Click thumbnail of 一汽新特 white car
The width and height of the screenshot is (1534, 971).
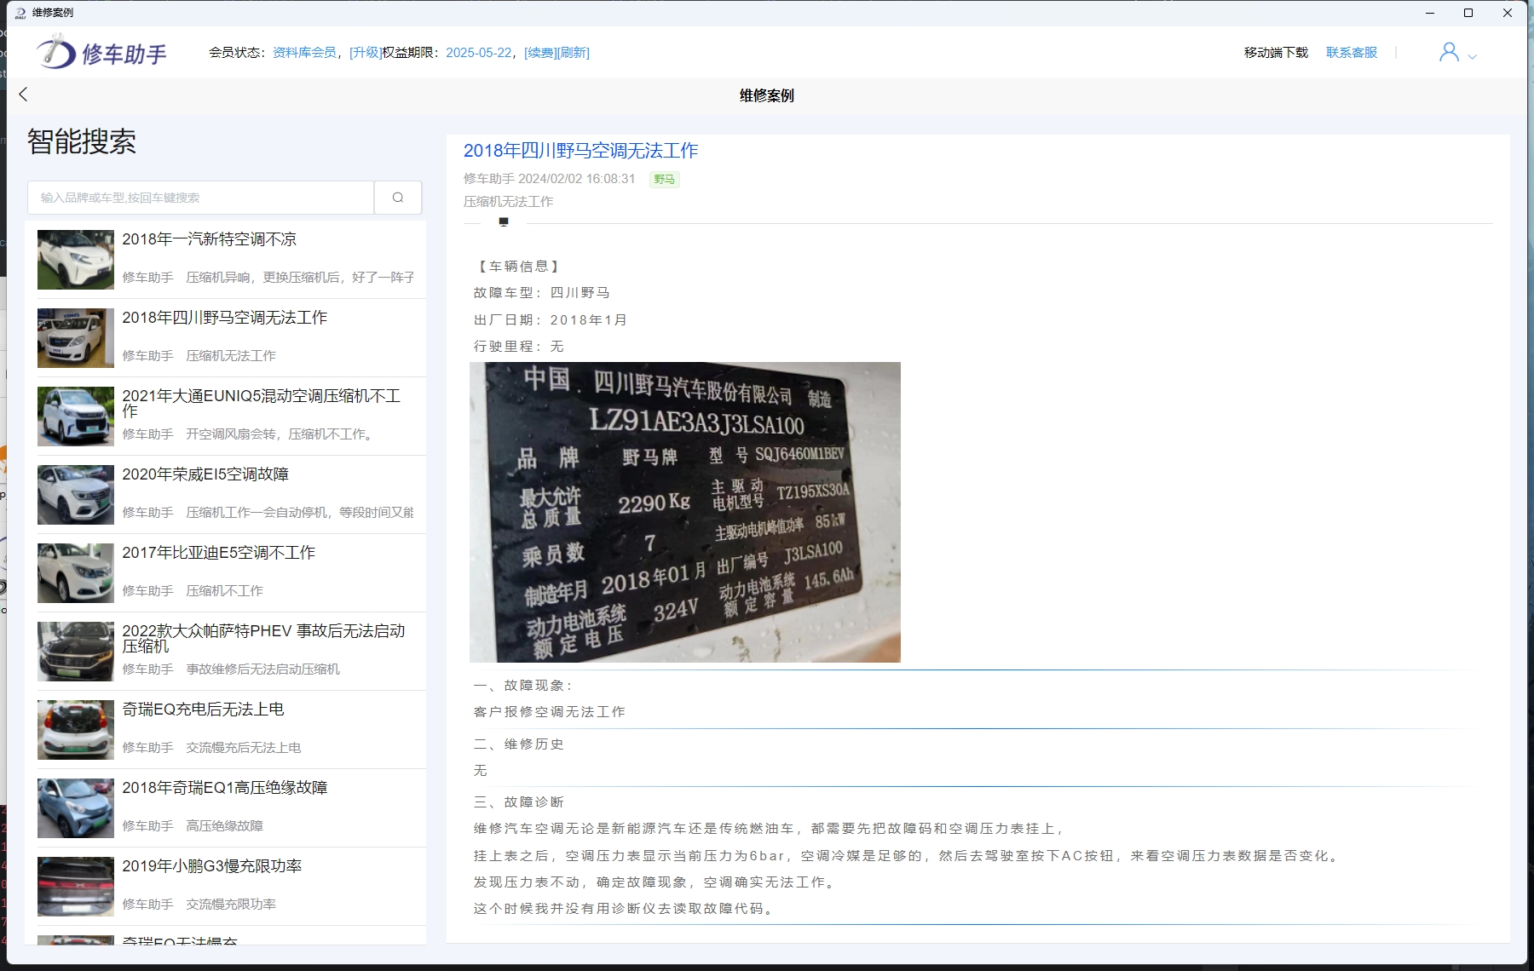tap(76, 260)
